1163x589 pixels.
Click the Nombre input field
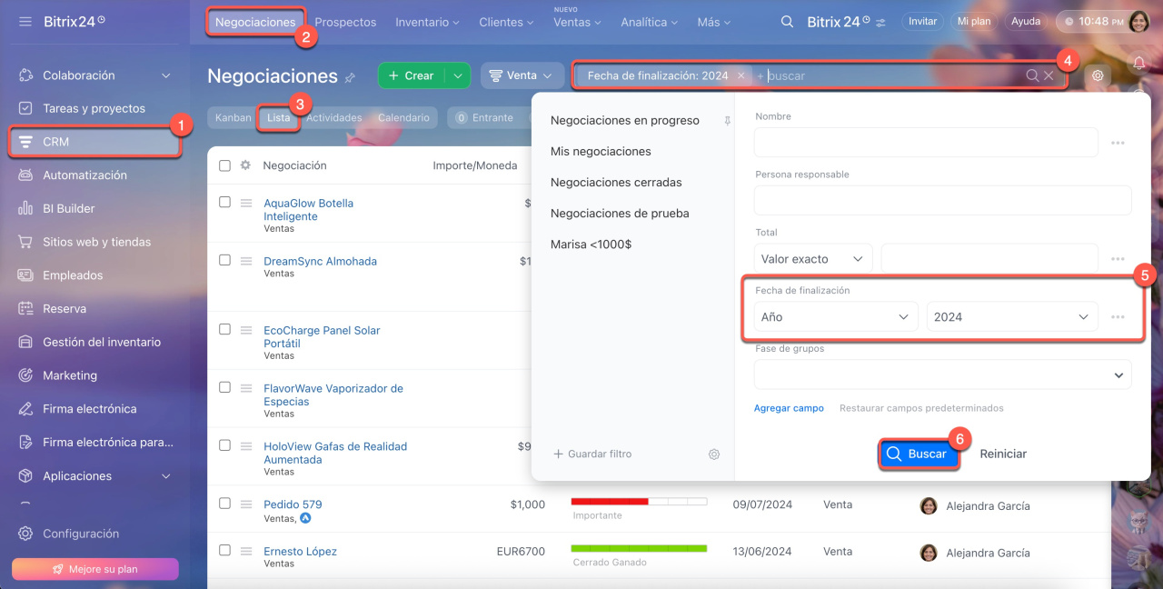(x=925, y=143)
